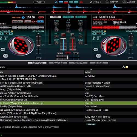Increase right deck autoloop length arrow
Image resolution: width=137 pixels, height=137 pixels.
coord(104,33)
